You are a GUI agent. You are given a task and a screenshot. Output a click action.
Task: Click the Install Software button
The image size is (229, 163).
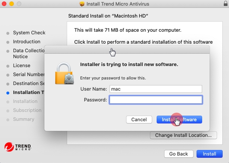pyautogui.click(x=179, y=119)
